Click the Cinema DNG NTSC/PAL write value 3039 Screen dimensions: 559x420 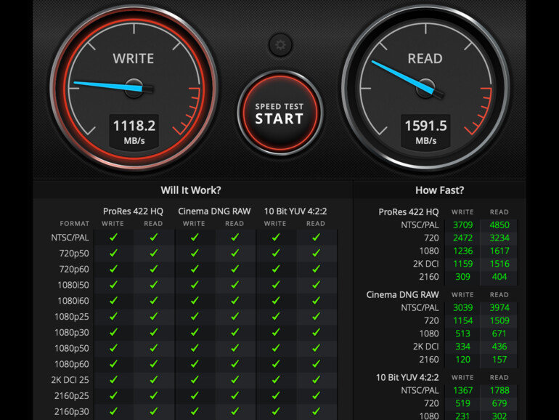[462, 307]
